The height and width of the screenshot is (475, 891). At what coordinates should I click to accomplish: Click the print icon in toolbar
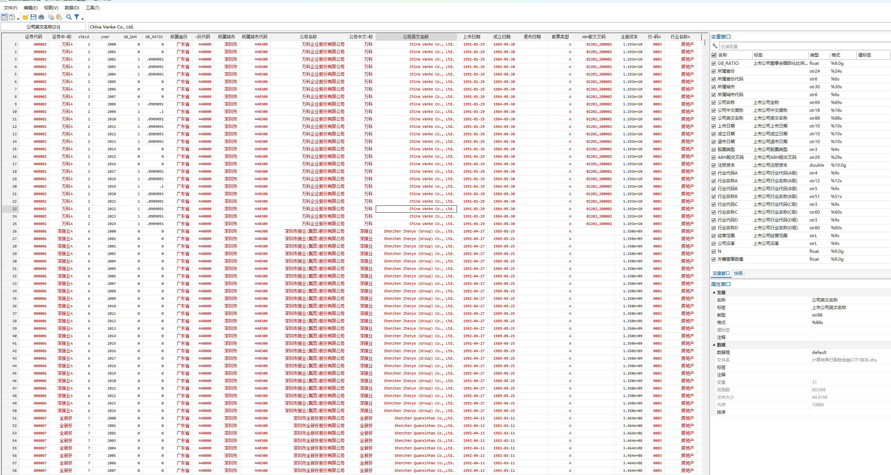point(41,17)
